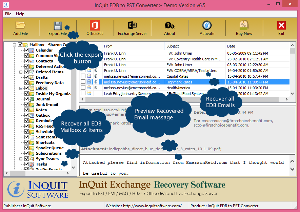Check the Capital Rates email checkbox

point(83,76)
